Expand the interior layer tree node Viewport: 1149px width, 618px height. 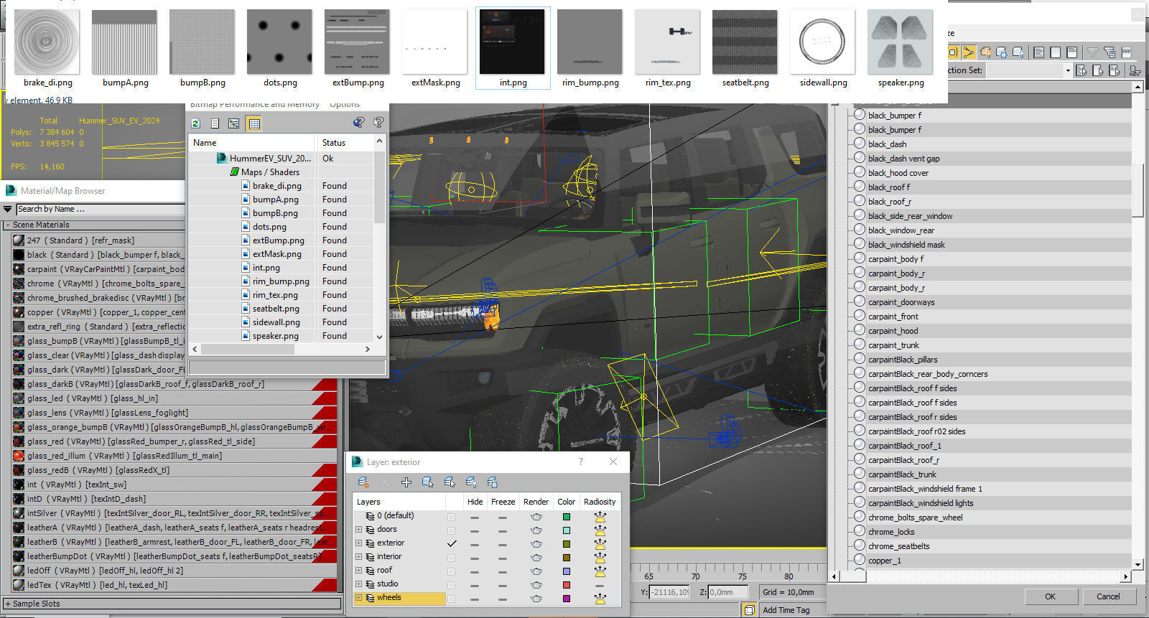[x=359, y=557]
